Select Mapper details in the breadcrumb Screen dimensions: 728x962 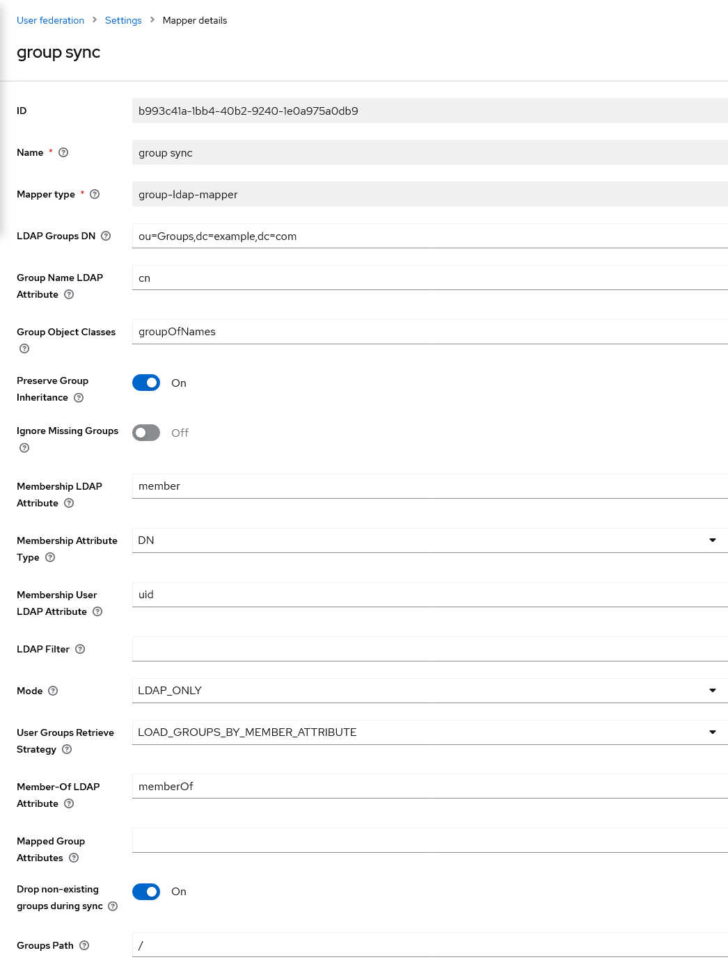pyautogui.click(x=195, y=20)
